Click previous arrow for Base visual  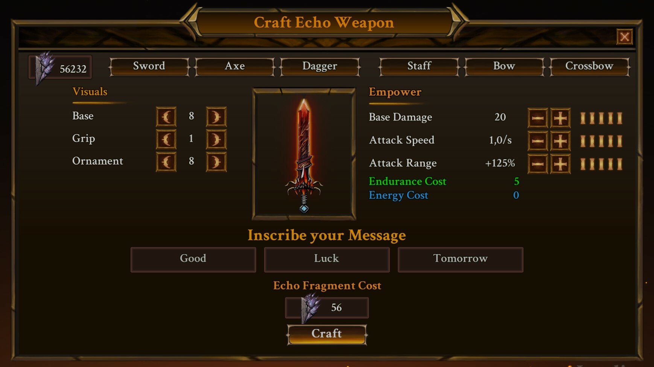point(166,117)
